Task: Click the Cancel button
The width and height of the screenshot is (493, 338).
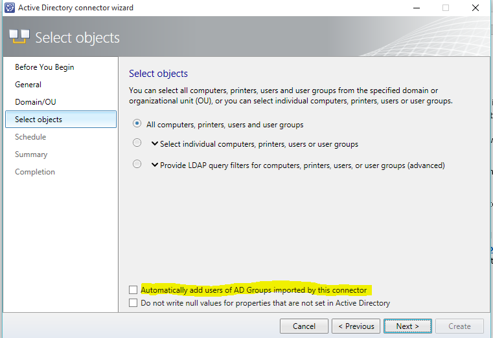Action: click(304, 326)
